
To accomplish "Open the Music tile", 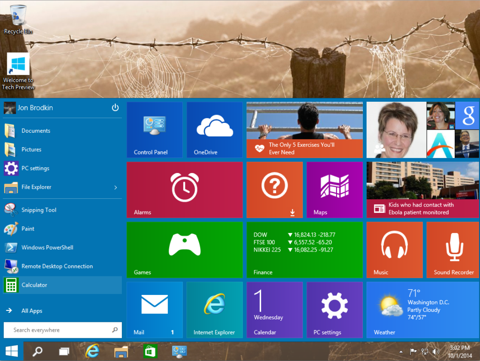I will 394,250.
